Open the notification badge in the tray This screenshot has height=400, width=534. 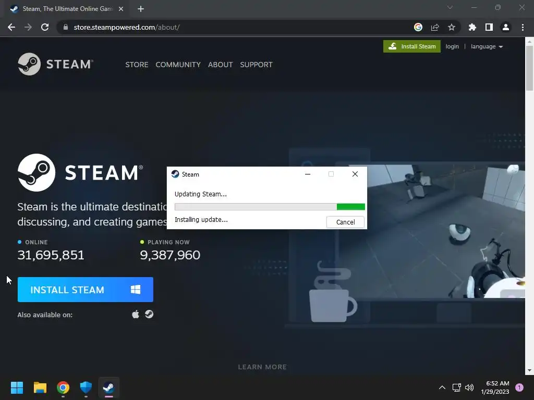click(x=519, y=387)
